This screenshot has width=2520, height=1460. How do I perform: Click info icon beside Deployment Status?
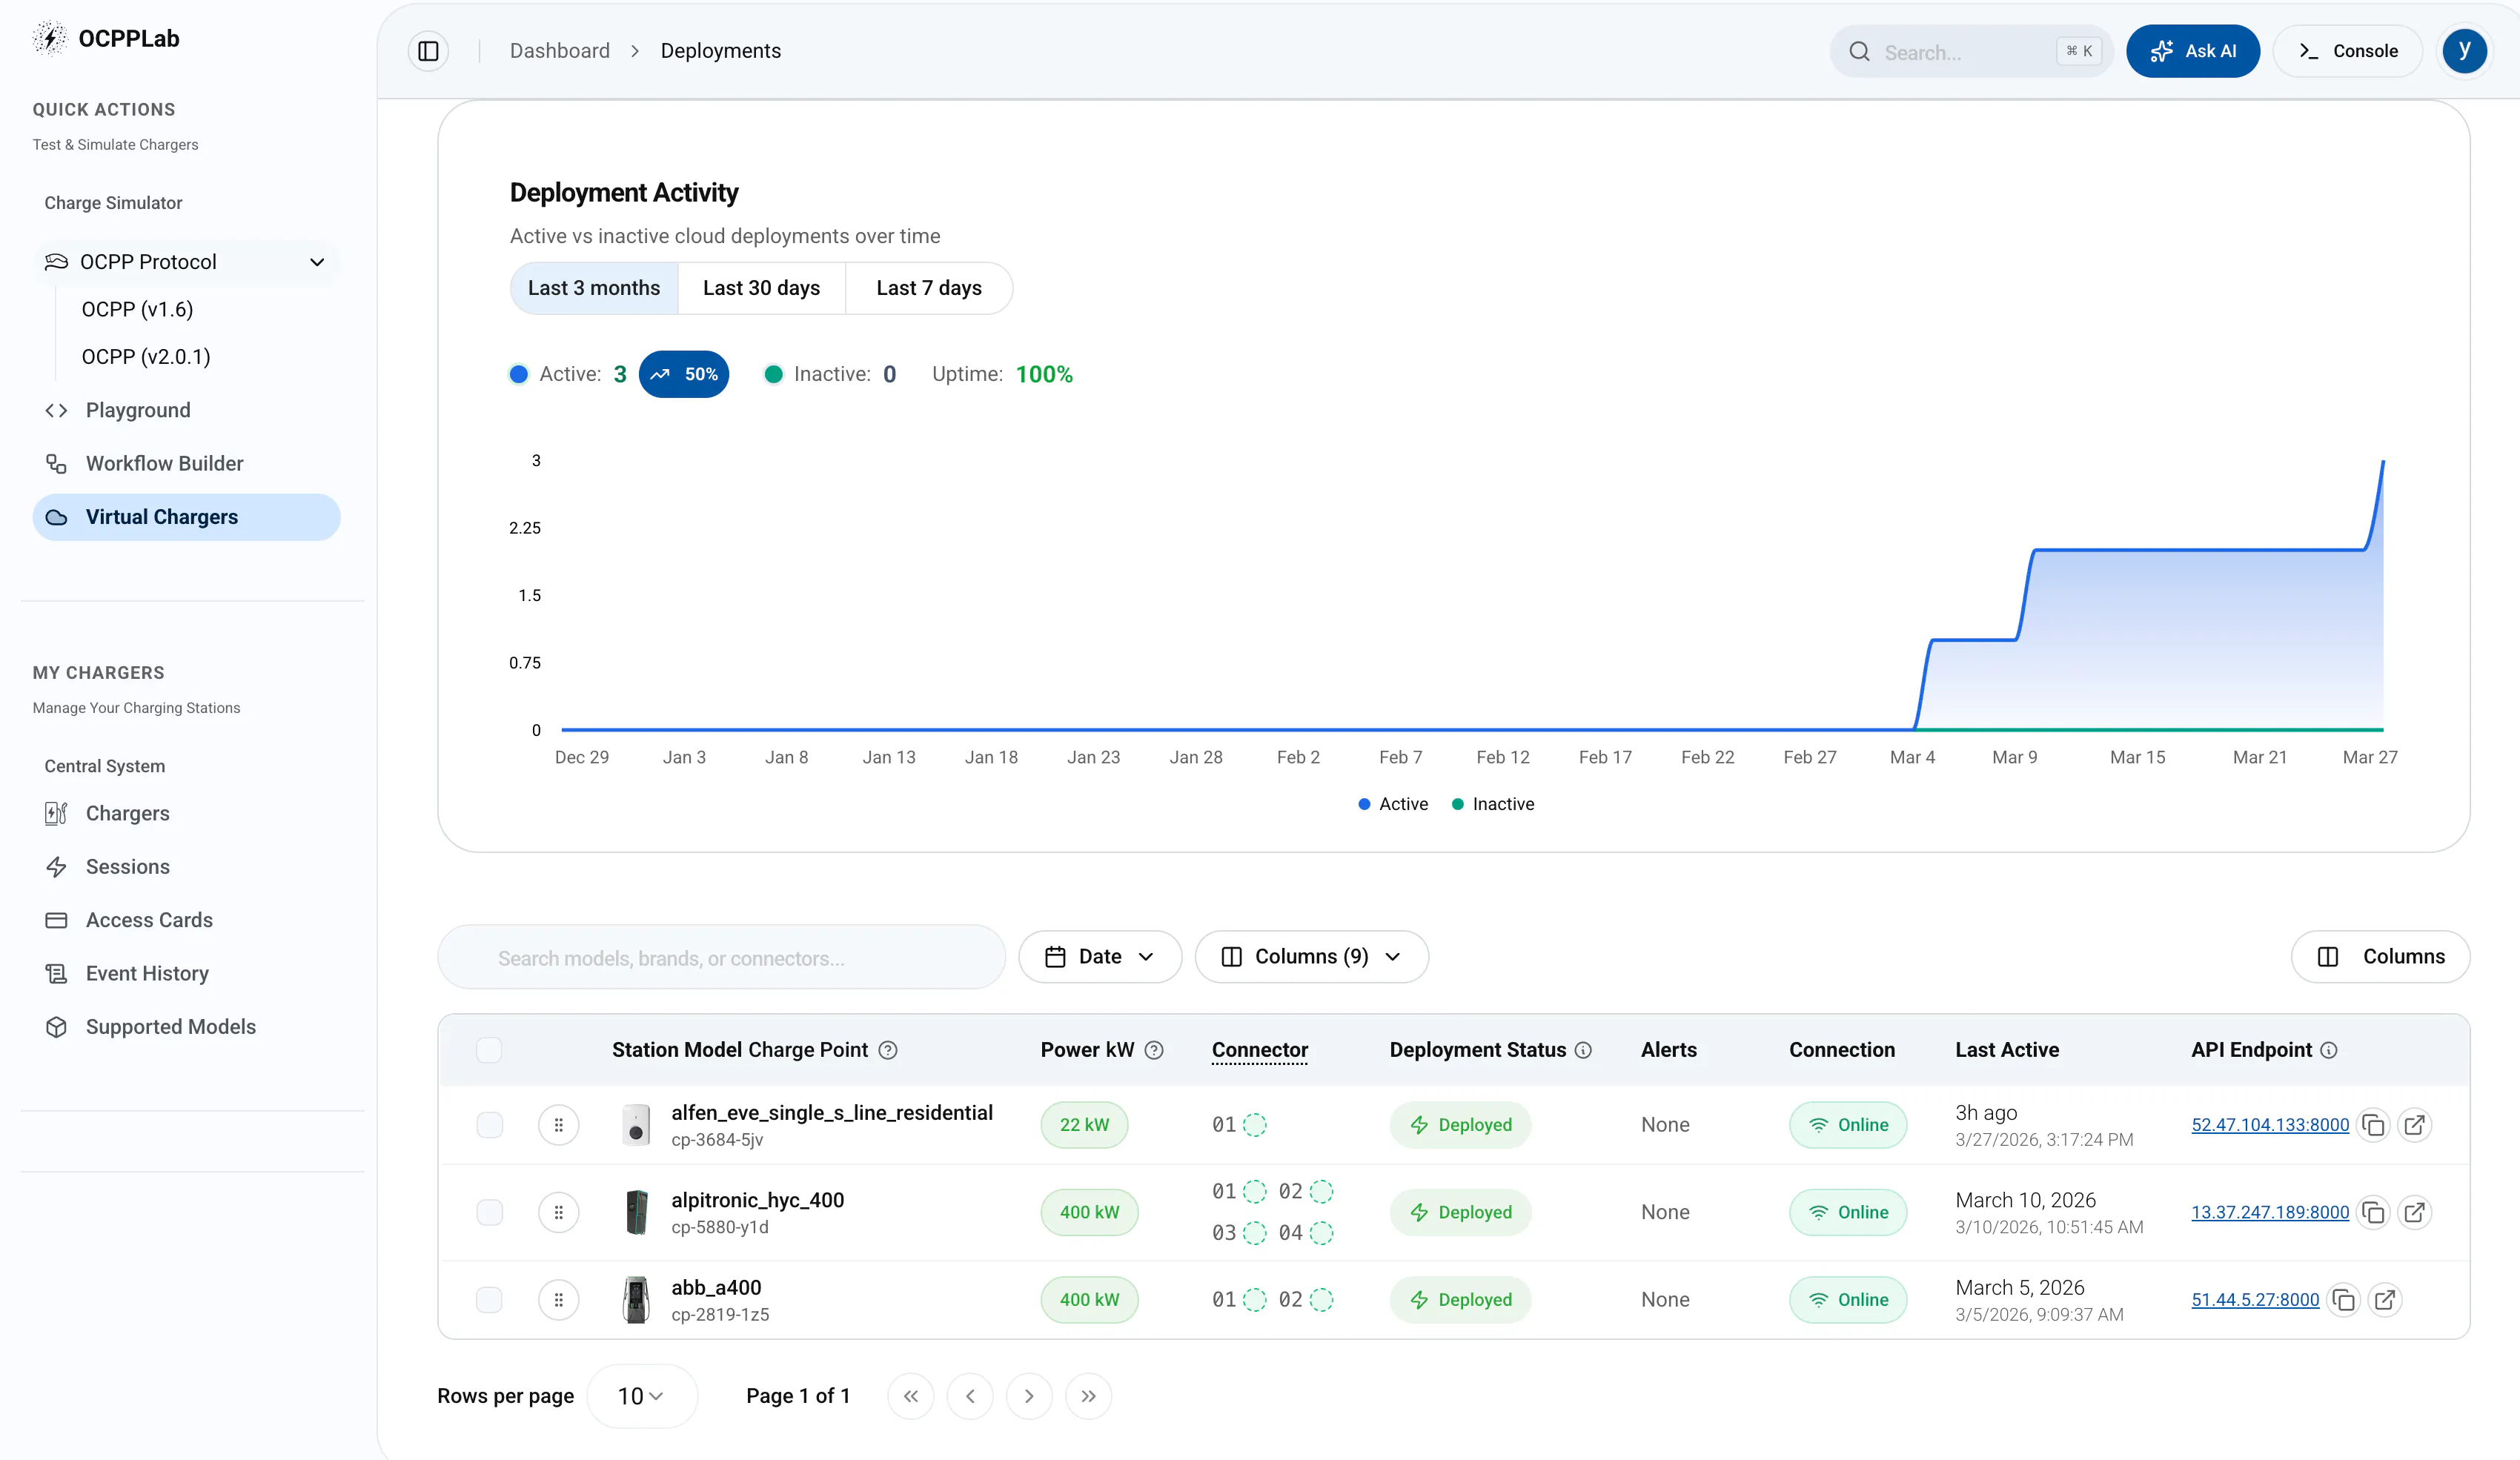pos(1583,1050)
